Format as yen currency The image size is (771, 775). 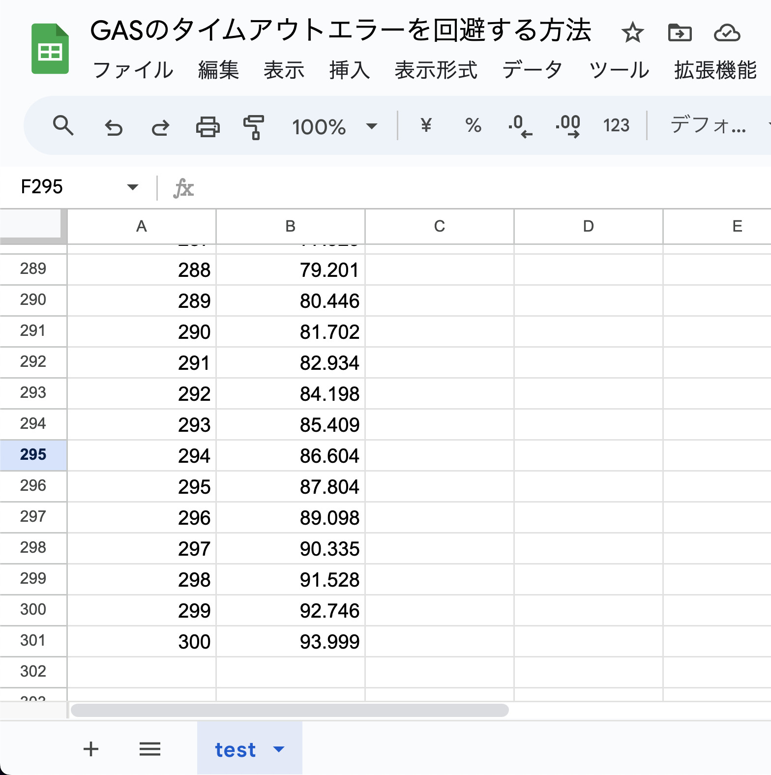point(426,125)
